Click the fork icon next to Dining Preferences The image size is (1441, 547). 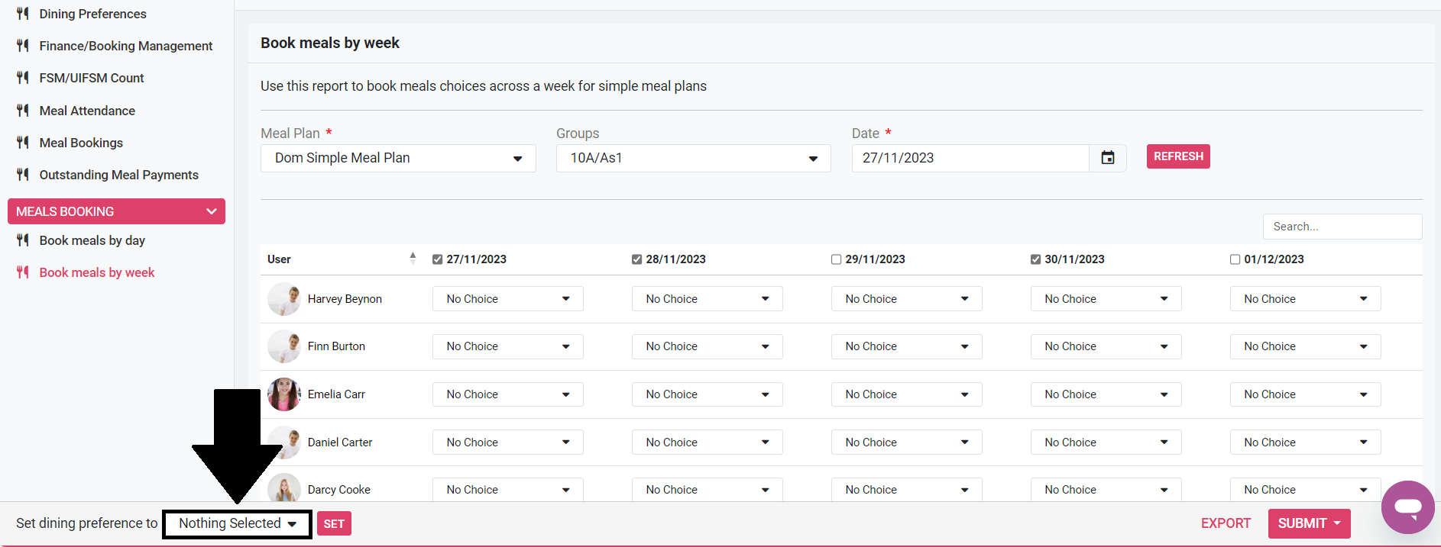click(23, 14)
